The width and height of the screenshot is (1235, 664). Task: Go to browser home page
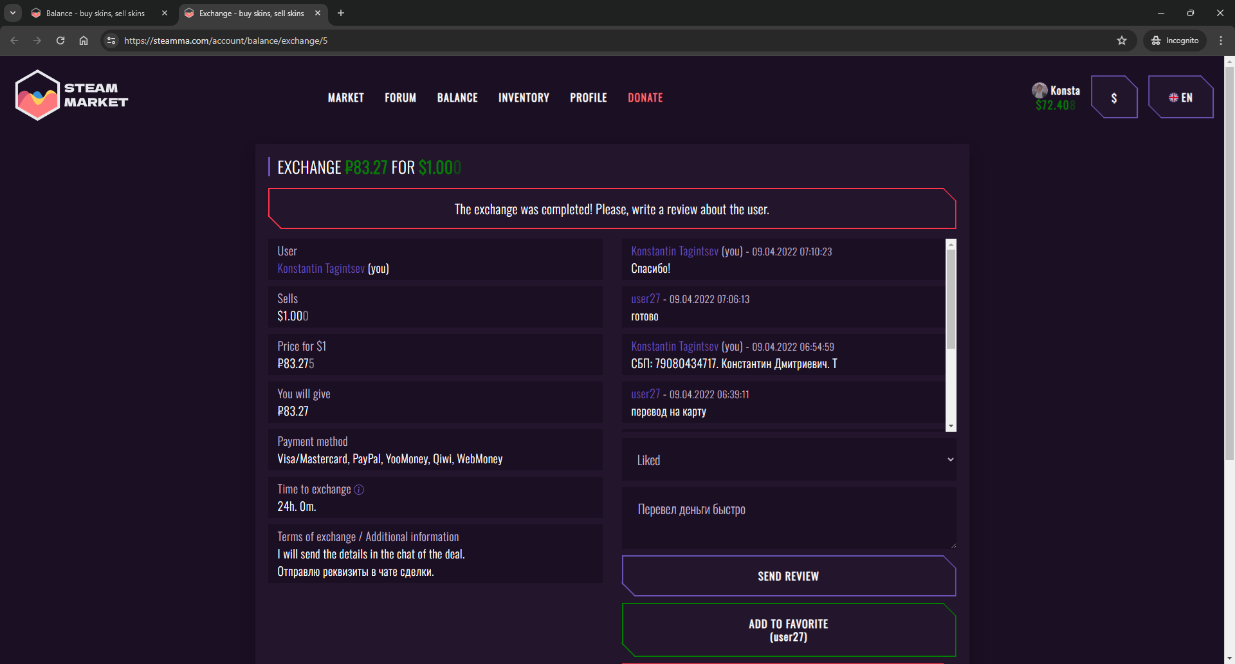point(84,41)
